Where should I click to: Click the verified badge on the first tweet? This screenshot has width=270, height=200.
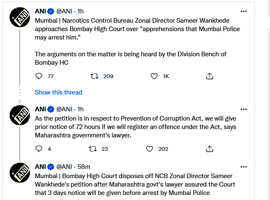coord(50,12)
